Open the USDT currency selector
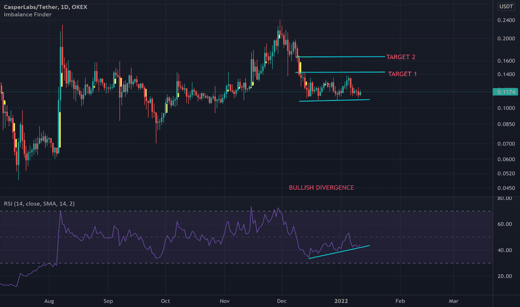The width and height of the screenshot is (520, 307). pos(506,7)
